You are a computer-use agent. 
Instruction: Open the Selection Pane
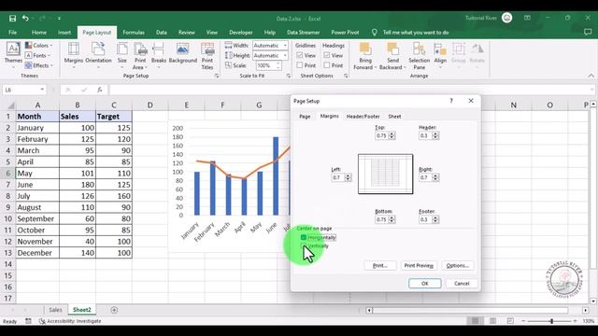pyautogui.click(x=419, y=56)
